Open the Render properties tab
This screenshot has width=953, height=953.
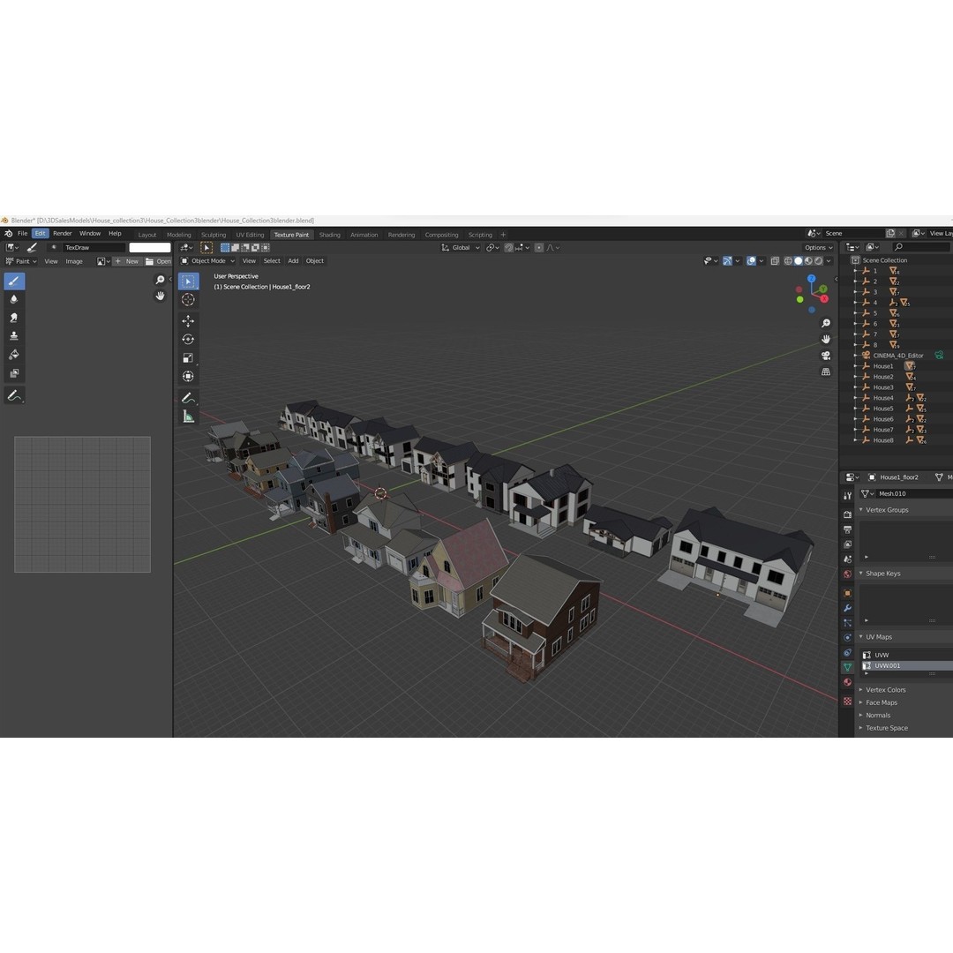tap(847, 514)
